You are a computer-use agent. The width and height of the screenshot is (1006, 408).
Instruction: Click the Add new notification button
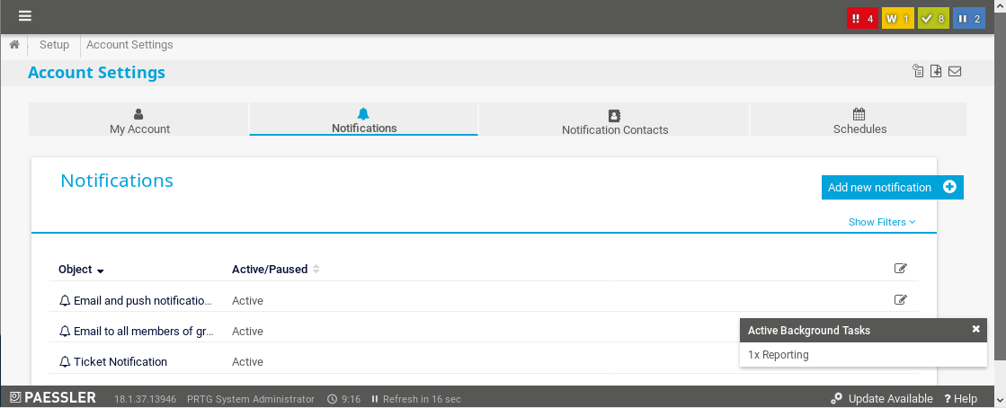892,188
